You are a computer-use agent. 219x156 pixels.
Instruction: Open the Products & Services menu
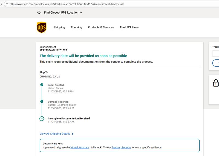[x=101, y=28]
